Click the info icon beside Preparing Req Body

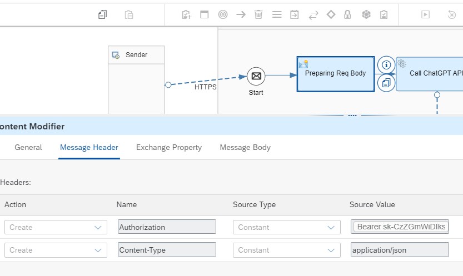(386, 64)
